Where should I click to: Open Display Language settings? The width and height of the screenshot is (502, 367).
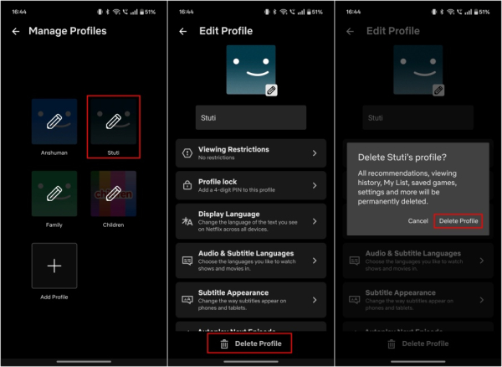pyautogui.click(x=251, y=221)
